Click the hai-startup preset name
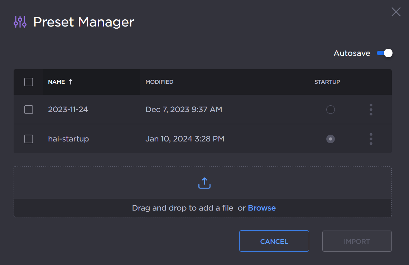This screenshot has width=409, height=265. [68, 139]
